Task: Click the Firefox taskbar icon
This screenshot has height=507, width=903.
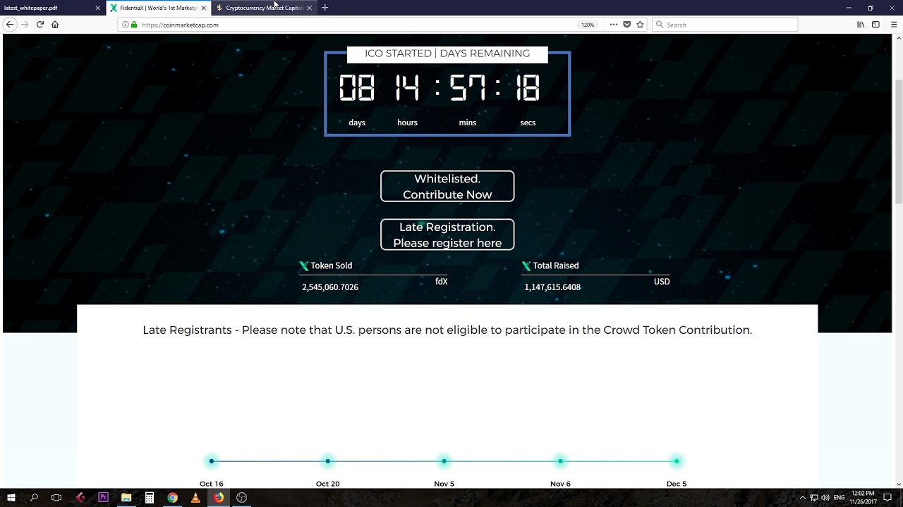Action: (219, 498)
